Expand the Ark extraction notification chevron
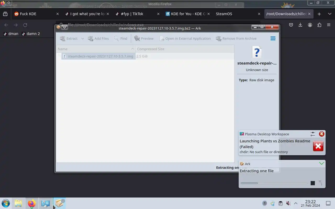This screenshot has height=209, width=335. pyautogui.click(x=322, y=164)
